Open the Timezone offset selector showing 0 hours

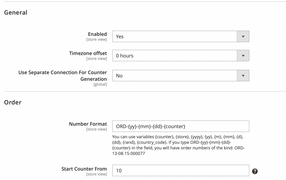pos(176,55)
